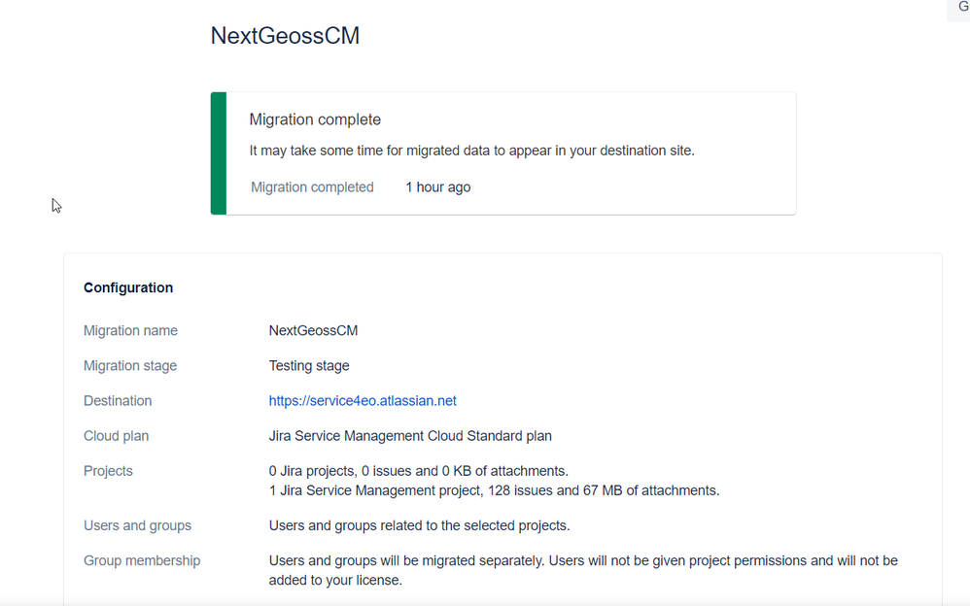Click the migrated data delay notice text
Image resolution: width=970 pixels, height=606 pixels.
point(471,151)
